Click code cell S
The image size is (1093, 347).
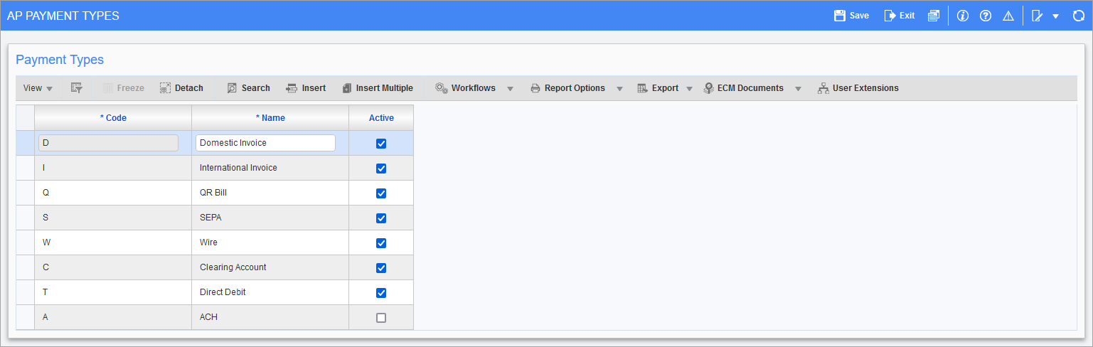coord(113,218)
